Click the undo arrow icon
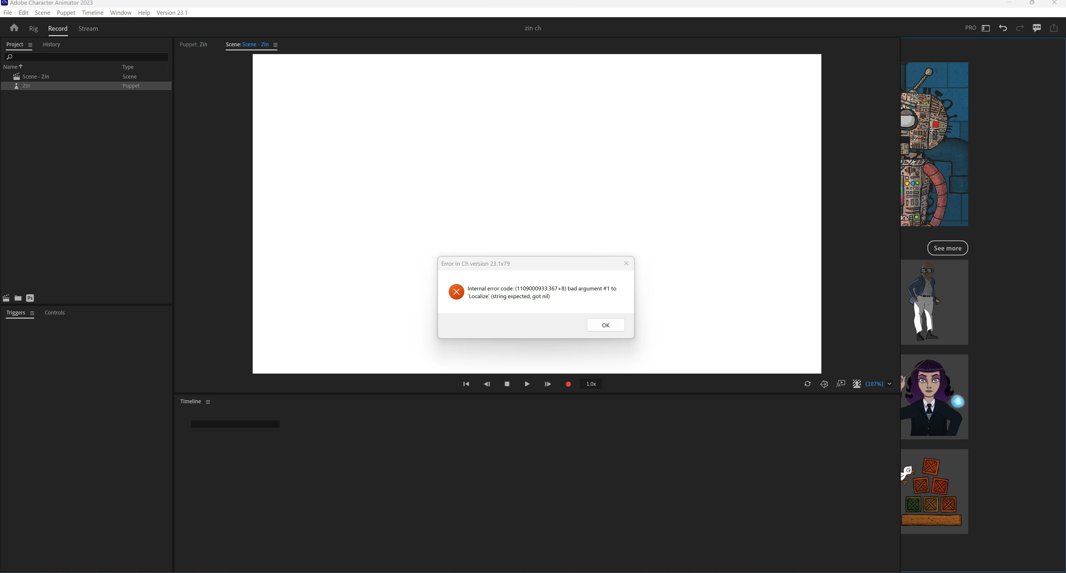Viewport: 1066px width, 573px height. [x=1003, y=28]
